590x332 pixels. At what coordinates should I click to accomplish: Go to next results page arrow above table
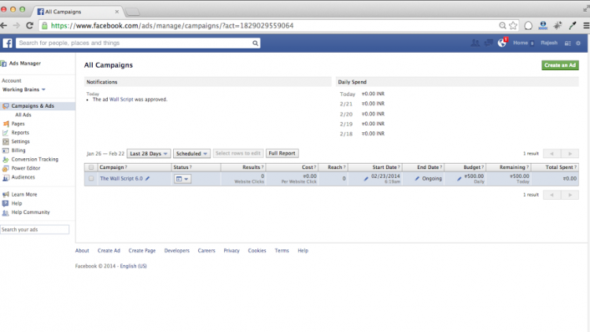tap(570, 153)
